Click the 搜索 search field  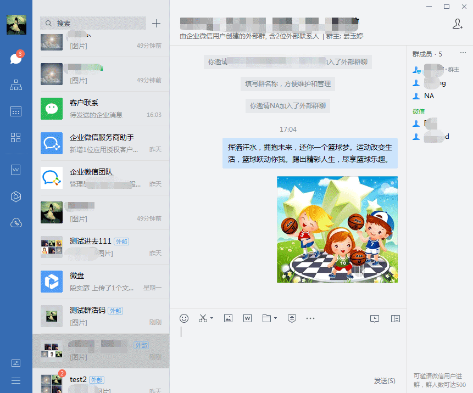(x=93, y=23)
